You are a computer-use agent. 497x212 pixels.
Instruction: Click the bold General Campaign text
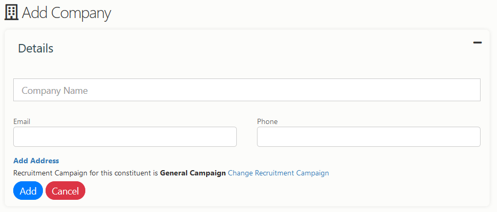tap(193, 173)
